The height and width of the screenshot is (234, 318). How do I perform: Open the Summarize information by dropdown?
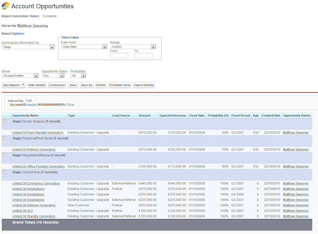28,47
